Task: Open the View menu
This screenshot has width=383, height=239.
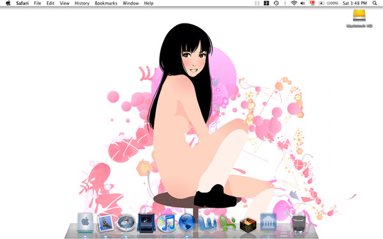Action: 64,3
